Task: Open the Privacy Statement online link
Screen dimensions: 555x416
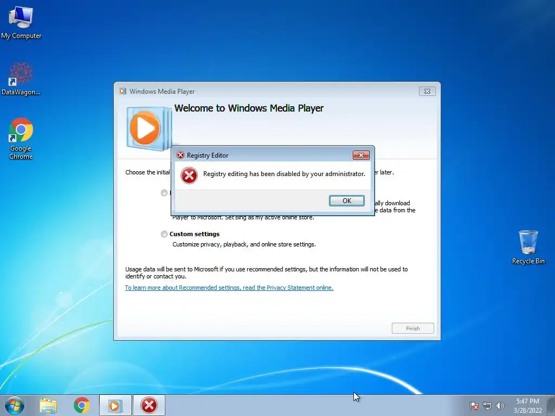Action: [229, 288]
